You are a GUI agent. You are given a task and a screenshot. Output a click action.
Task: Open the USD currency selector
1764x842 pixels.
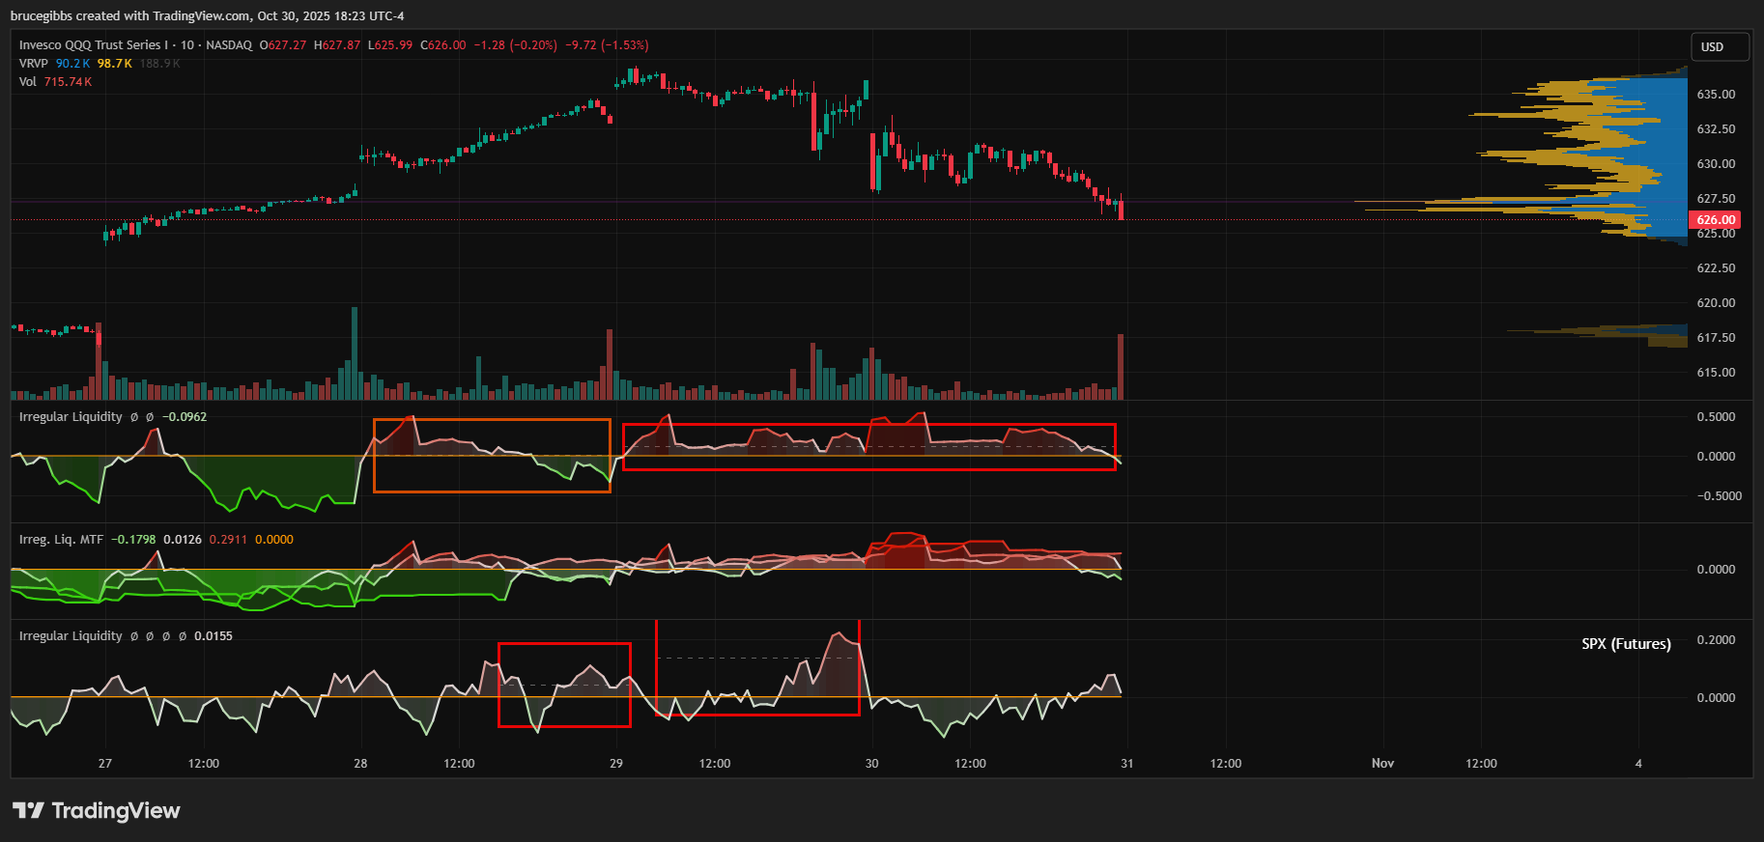coord(1719,47)
